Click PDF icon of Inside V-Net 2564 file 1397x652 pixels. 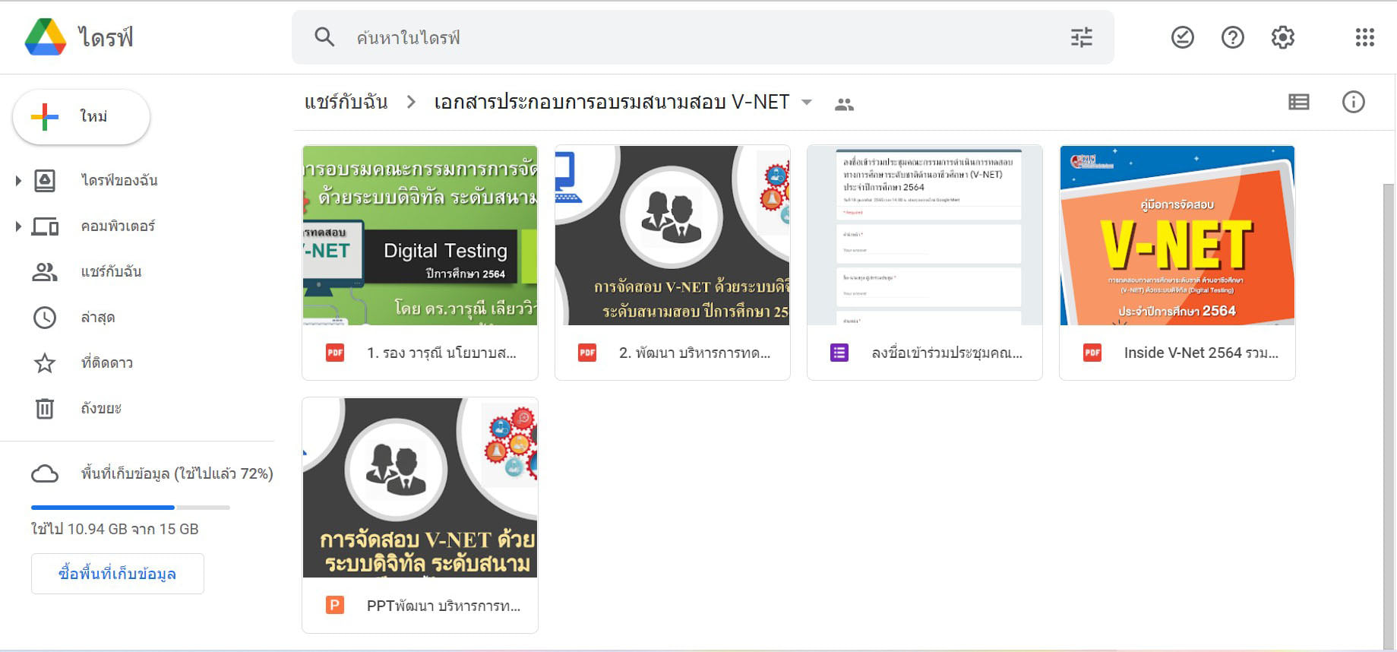(x=1092, y=353)
